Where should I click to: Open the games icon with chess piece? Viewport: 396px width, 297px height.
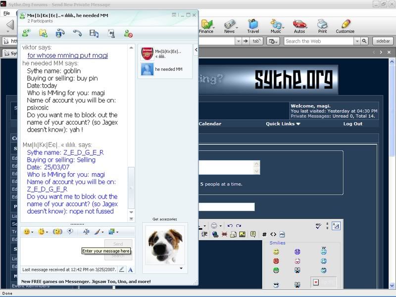(111, 33)
